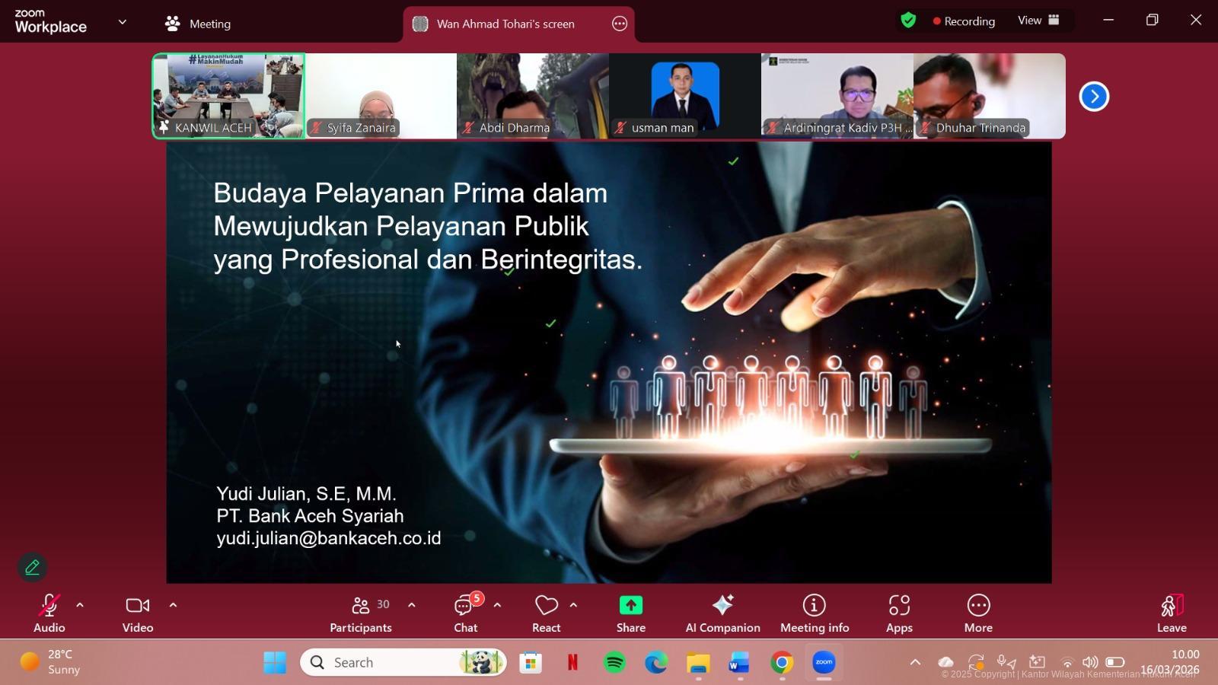Open Spotify from the taskbar

[613, 662]
